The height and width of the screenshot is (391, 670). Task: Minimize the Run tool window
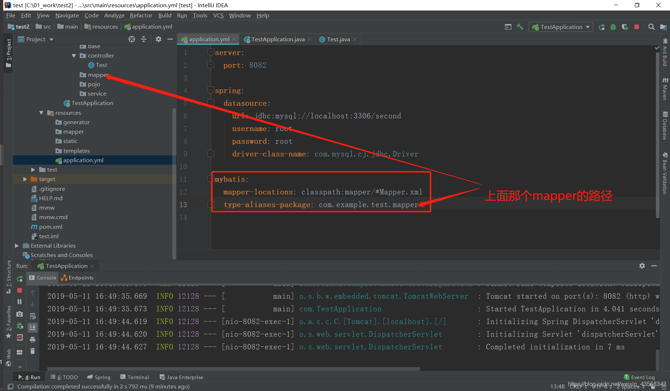654,266
